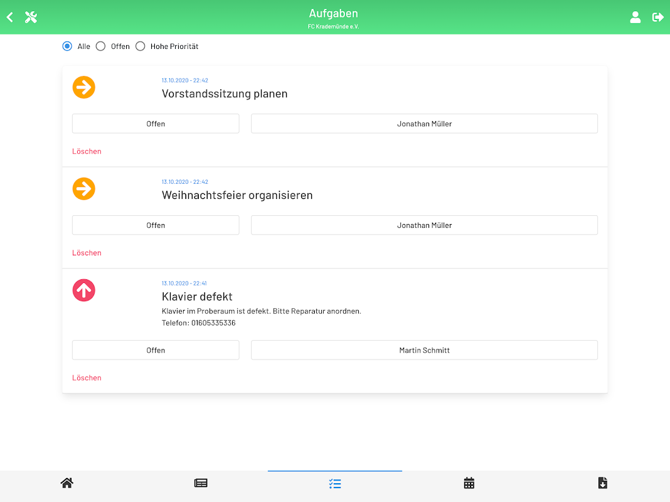The image size is (670, 502).
Task: Open the file download tab icon
Action: pyautogui.click(x=602, y=483)
